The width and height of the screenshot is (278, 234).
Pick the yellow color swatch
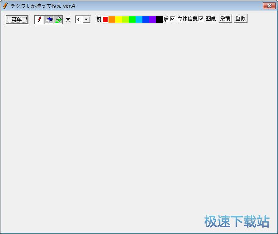click(x=119, y=19)
